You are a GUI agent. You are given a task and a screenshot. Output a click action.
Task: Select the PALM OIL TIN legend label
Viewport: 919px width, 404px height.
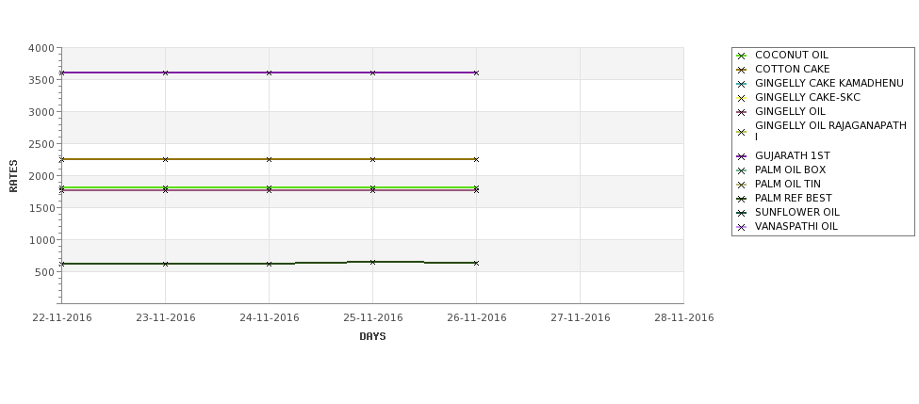[x=787, y=184]
